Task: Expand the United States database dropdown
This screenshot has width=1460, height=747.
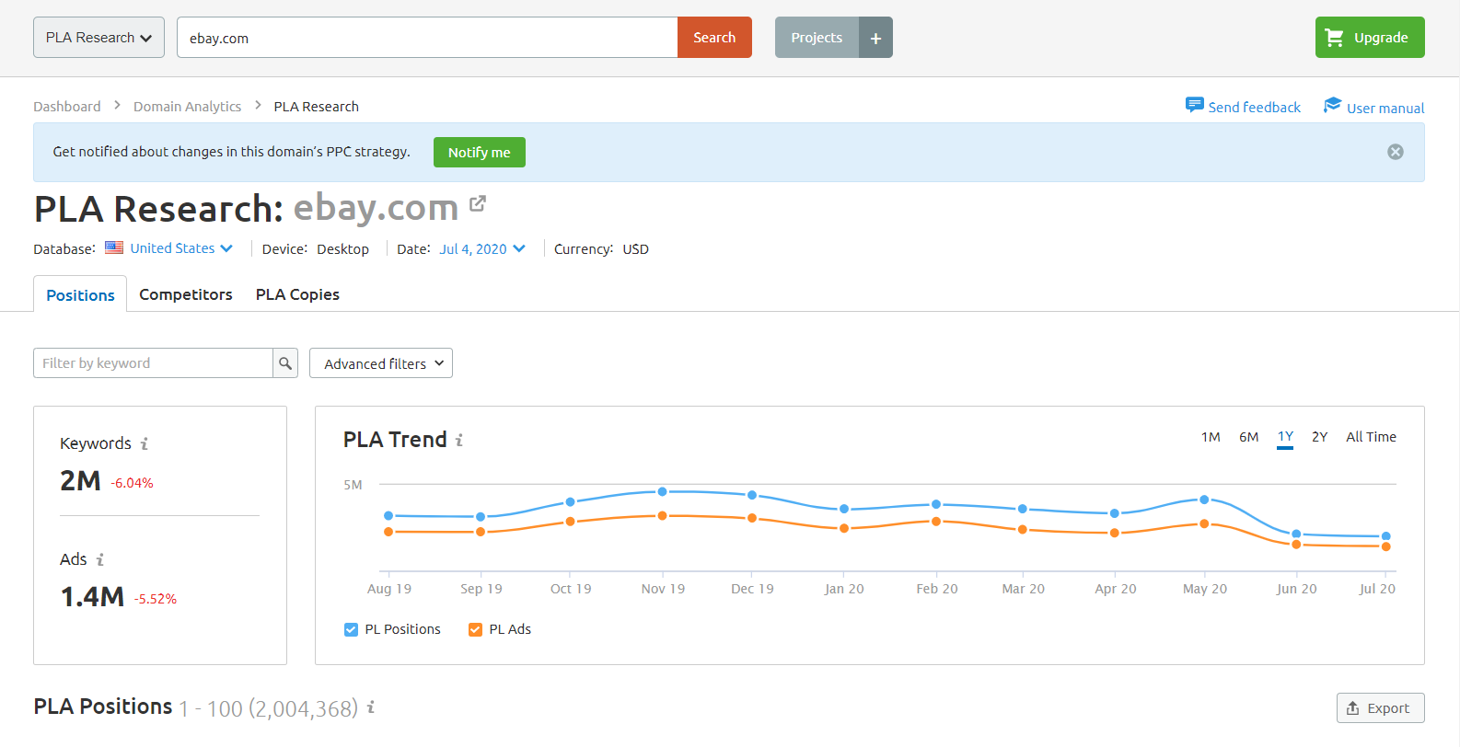Action: click(181, 248)
